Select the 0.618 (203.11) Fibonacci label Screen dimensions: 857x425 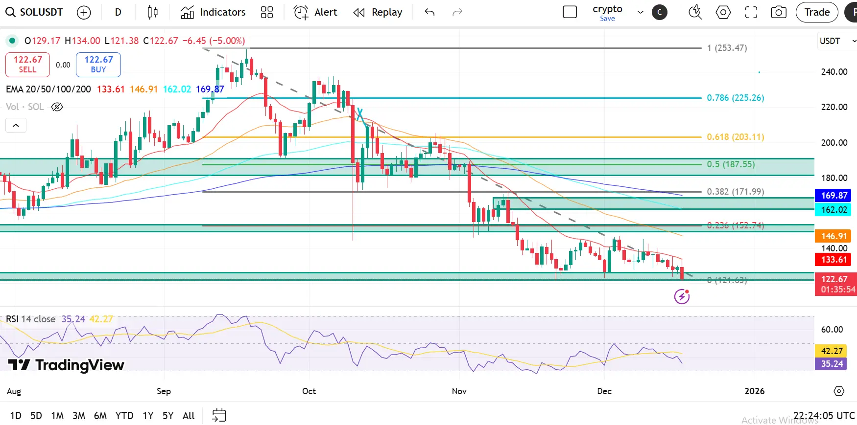pyautogui.click(x=735, y=137)
